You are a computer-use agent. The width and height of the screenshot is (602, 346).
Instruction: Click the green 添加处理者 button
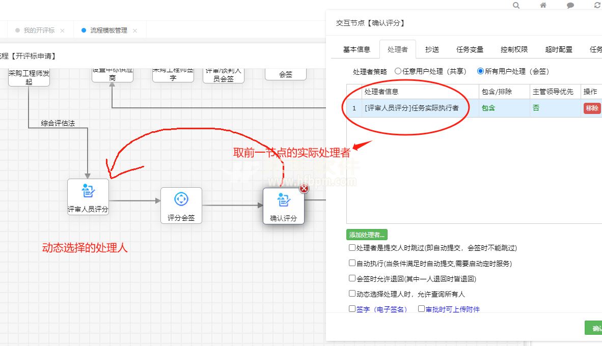tap(367, 235)
